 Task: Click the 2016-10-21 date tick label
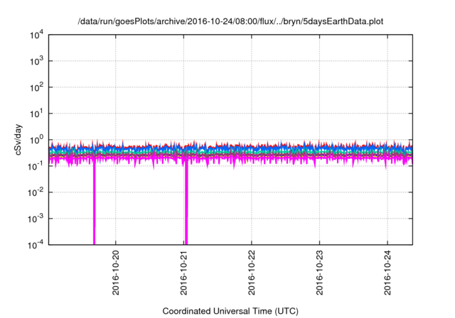[x=183, y=273]
